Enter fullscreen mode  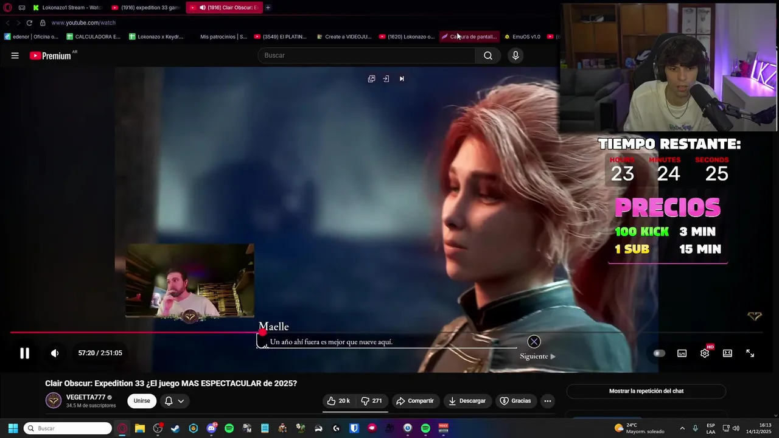click(750, 353)
